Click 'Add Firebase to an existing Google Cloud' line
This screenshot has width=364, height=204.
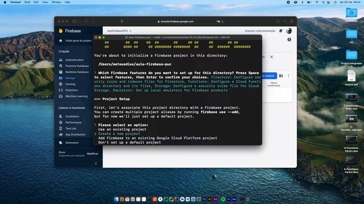click(158, 138)
